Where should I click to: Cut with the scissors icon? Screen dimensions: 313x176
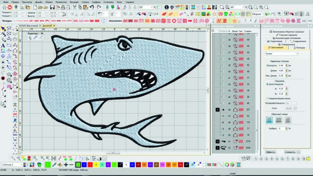(75, 7)
